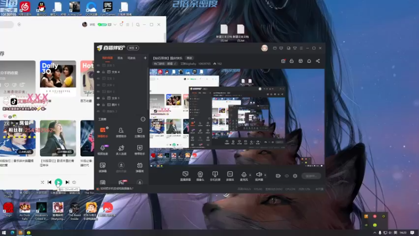
Task: Open the bell notifications in 直播伴侣
Action: [309, 61]
